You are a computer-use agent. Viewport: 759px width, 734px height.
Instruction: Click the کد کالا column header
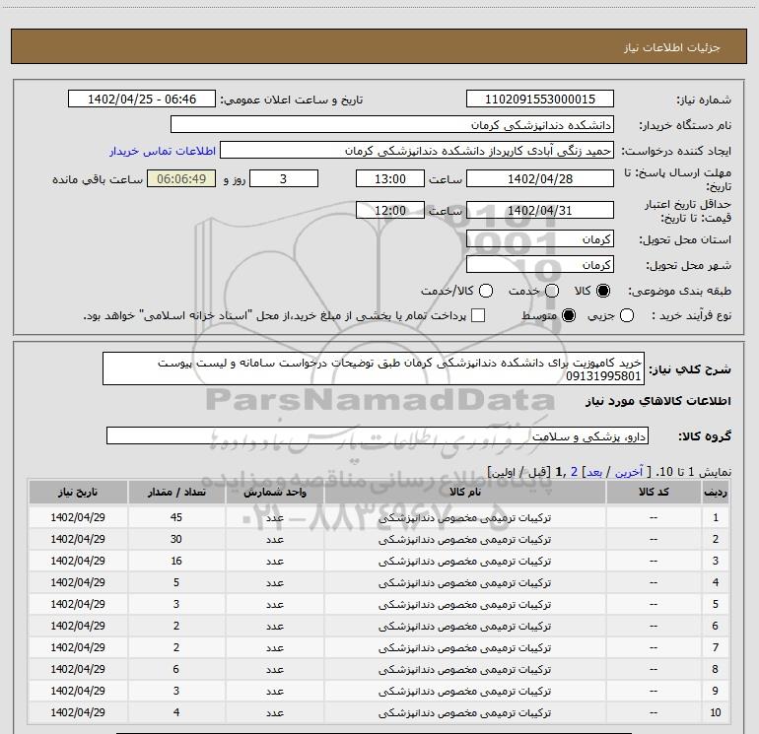click(x=654, y=492)
